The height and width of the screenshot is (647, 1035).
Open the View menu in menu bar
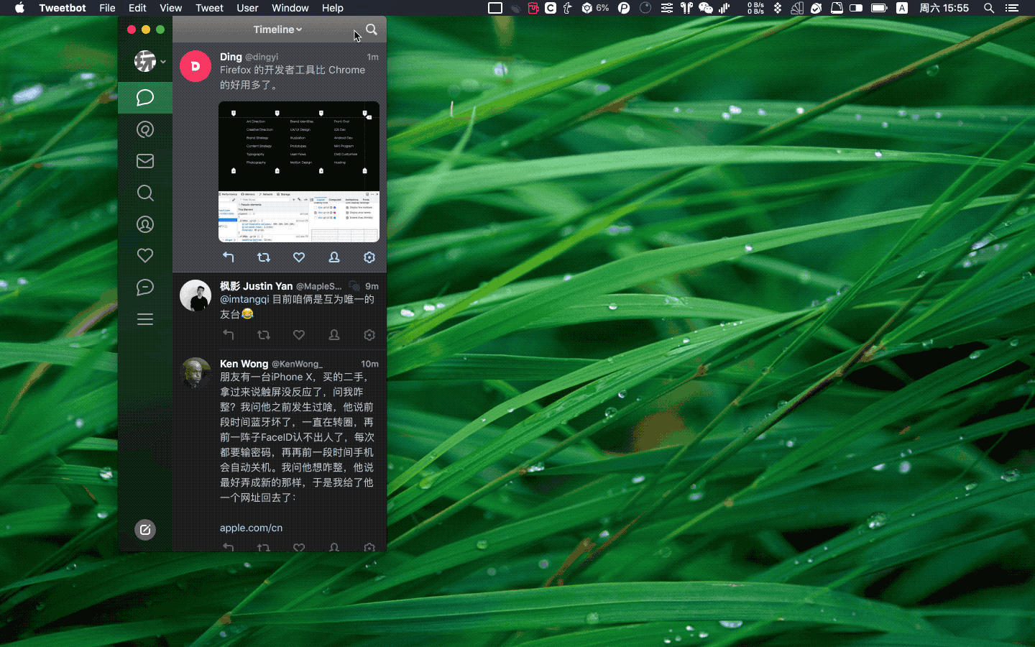(170, 8)
